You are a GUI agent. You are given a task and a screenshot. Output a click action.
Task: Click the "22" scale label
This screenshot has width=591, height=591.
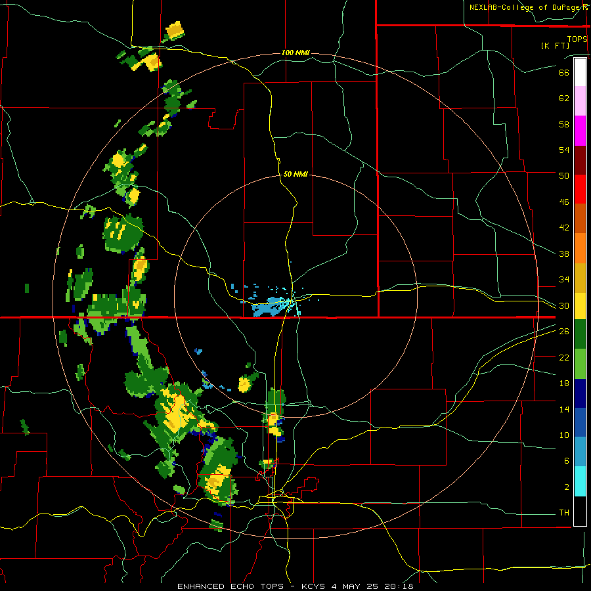tap(564, 357)
